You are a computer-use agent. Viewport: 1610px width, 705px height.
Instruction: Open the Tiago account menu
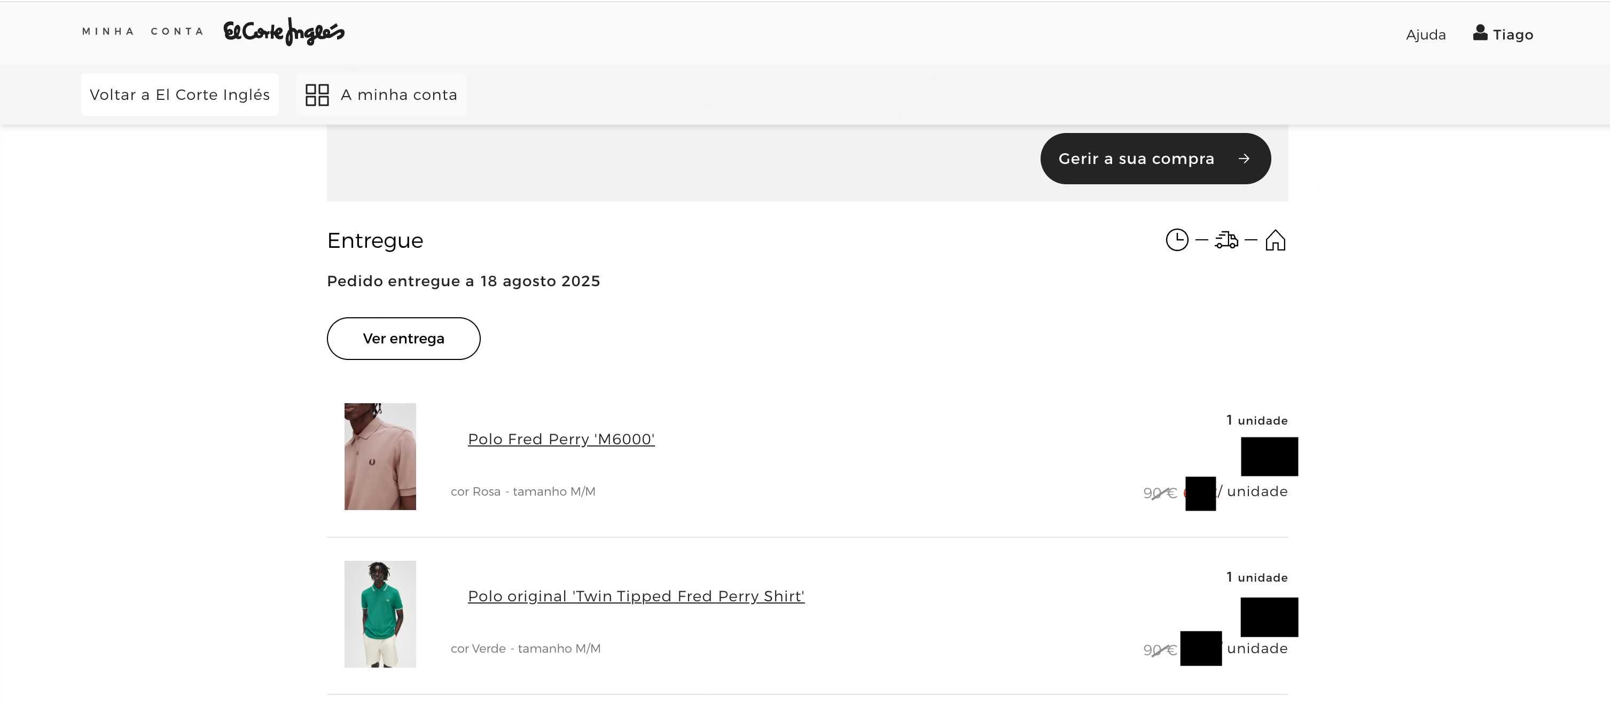point(1503,34)
